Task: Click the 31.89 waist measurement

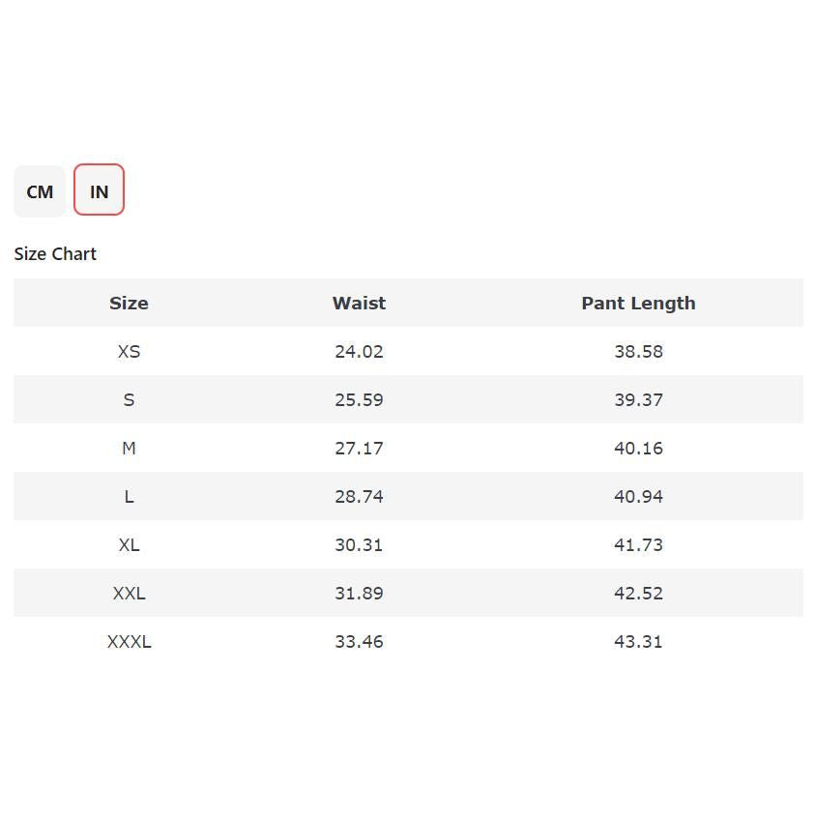Action: pyautogui.click(x=359, y=594)
